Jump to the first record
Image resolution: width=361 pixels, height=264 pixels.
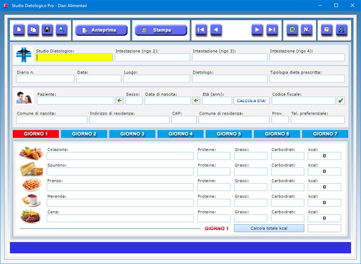click(x=201, y=30)
